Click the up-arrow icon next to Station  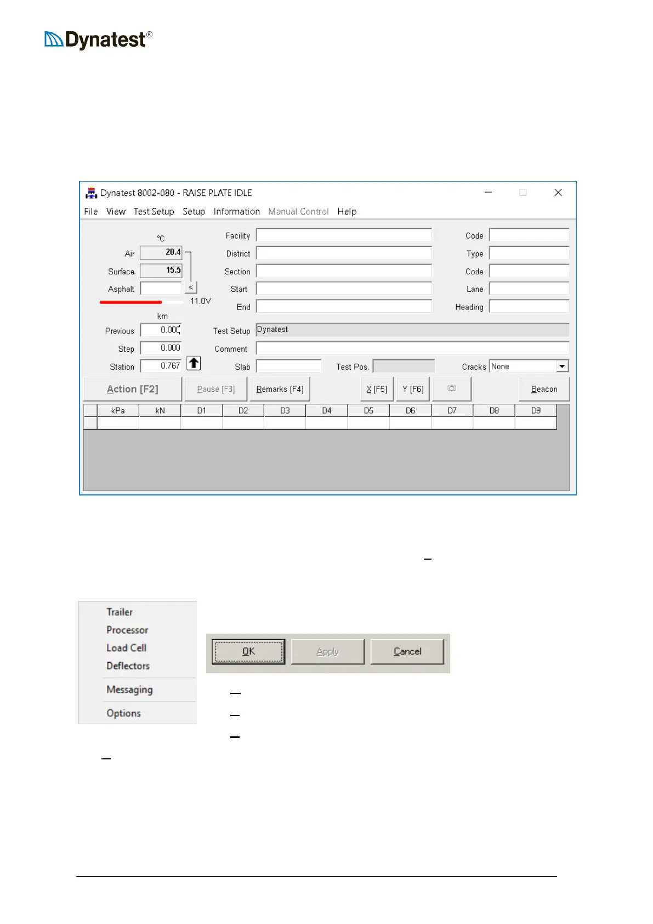194,363
